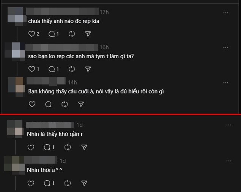Share the comment 'sao bạn ko rep các anh'
This screenshot has width=241, height=192.
[x=88, y=69]
